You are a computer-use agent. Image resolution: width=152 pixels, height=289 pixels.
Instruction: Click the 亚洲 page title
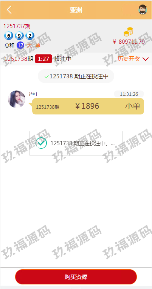click(76, 10)
